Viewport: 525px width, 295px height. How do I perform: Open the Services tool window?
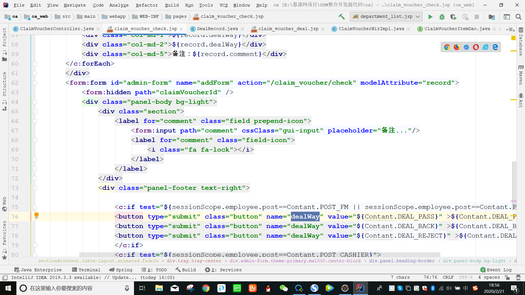click(223, 270)
